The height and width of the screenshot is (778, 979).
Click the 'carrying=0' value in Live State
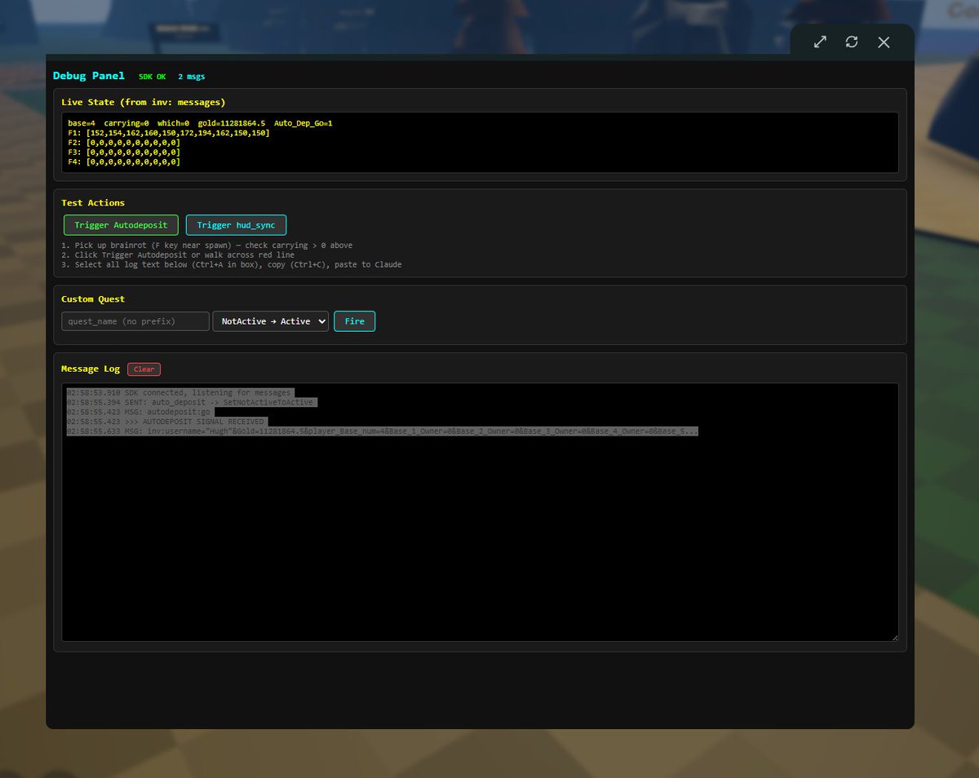coord(126,123)
